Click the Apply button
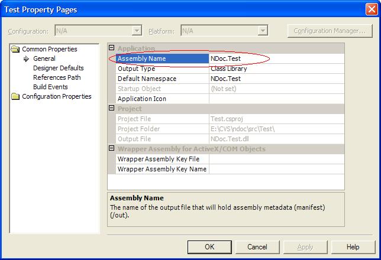381x260 pixels. (305, 247)
